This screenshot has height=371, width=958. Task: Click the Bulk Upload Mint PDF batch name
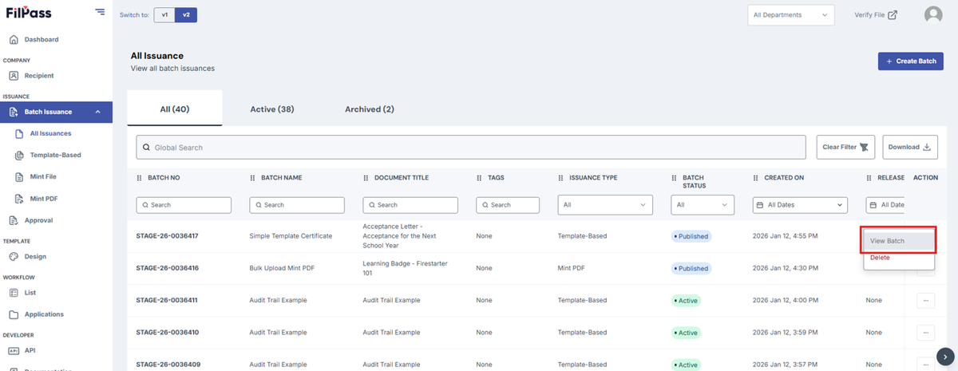[283, 268]
